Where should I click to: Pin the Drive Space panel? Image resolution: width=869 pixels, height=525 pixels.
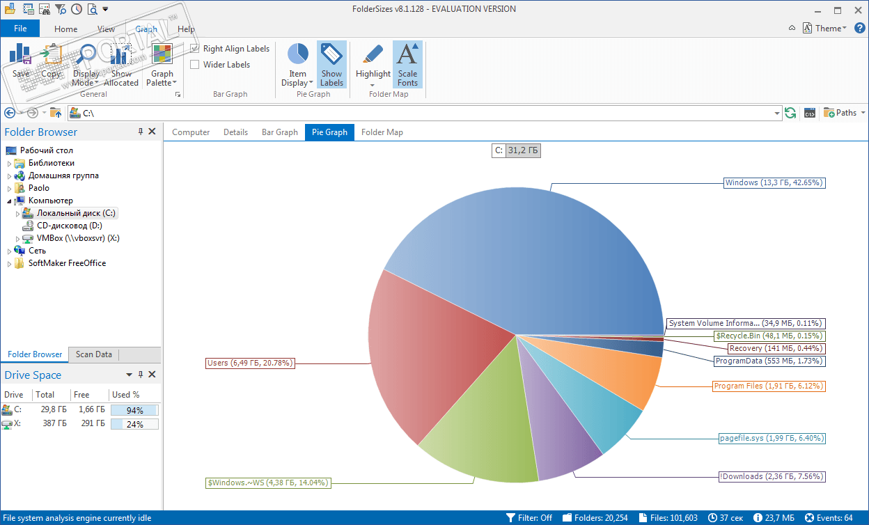[140, 375]
